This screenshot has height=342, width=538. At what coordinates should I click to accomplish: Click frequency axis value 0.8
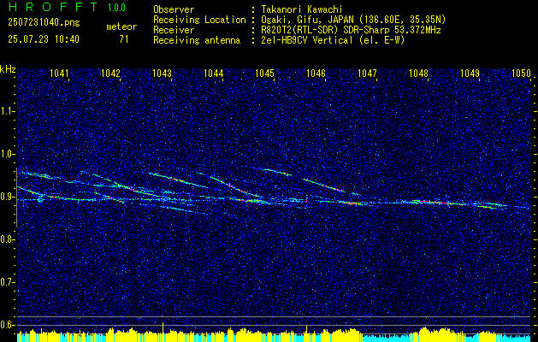[x=7, y=239]
